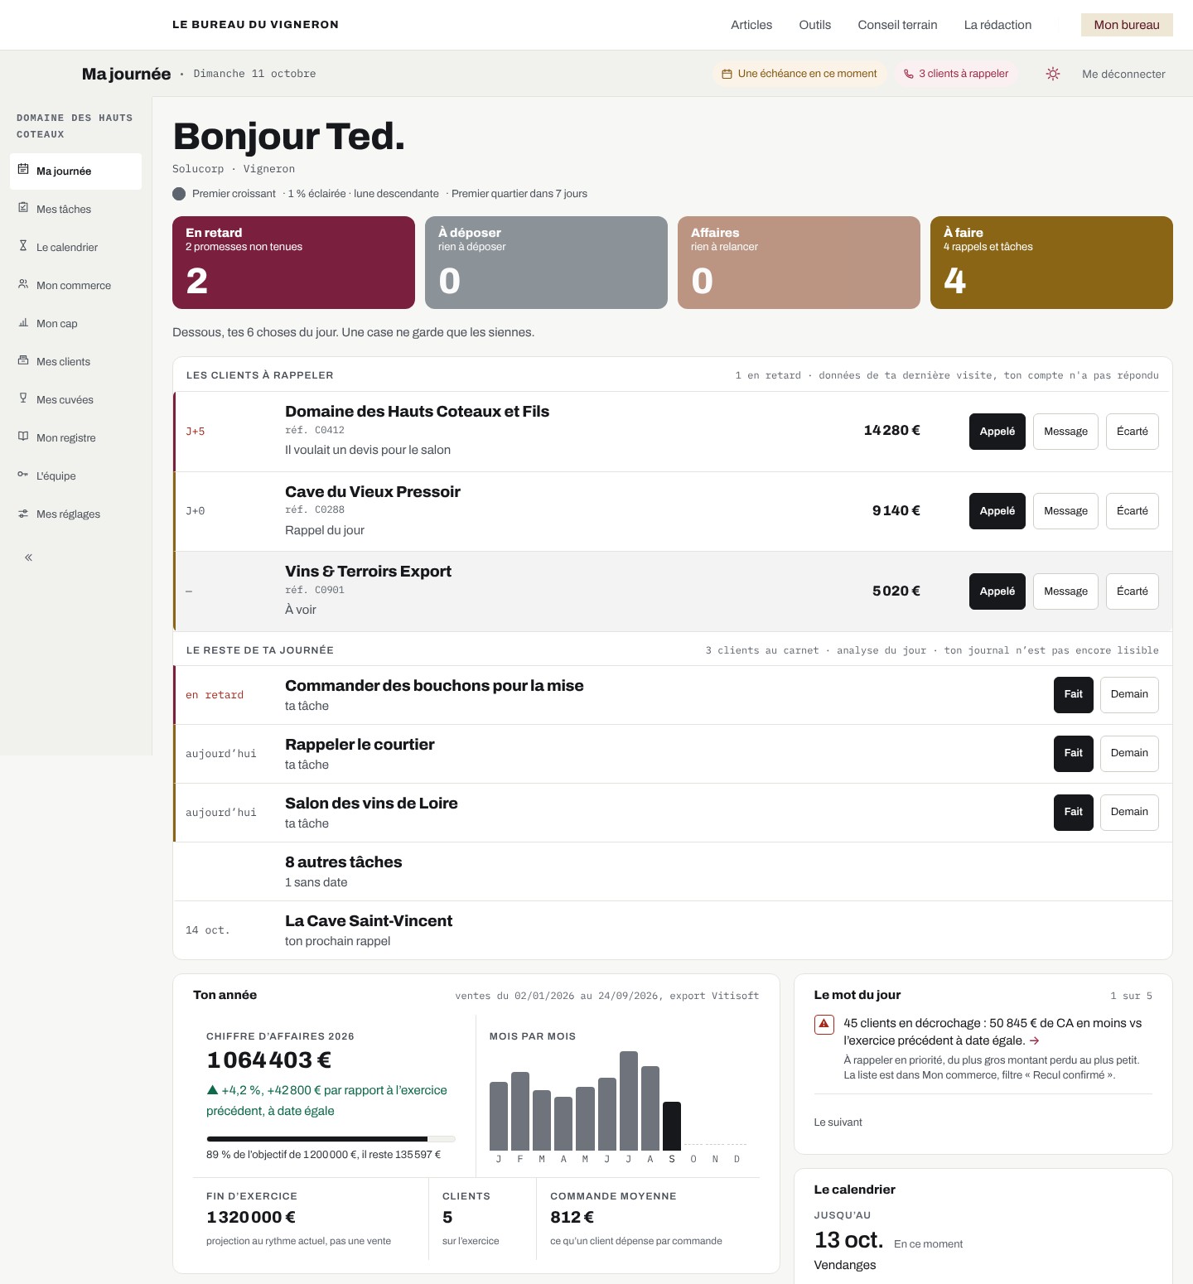Screen dimensions: 1193x1284
Task: Open Conseil terrain in top navigation
Action: [x=897, y=25]
